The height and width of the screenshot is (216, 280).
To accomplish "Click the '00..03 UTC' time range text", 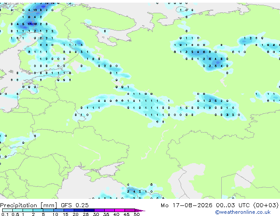I will pyautogui.click(x=233, y=205).
